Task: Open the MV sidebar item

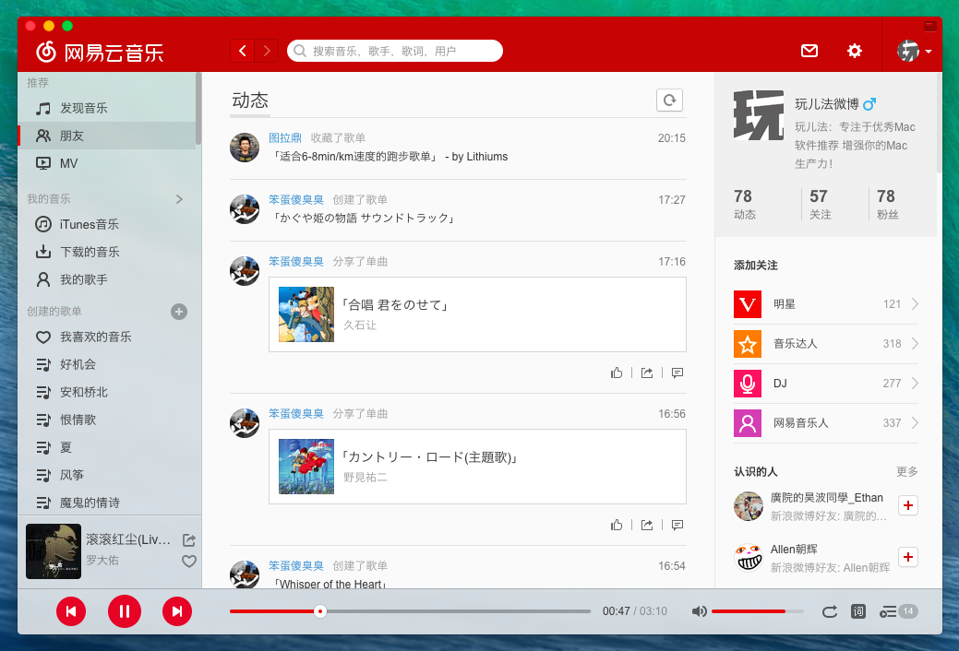Action: (68, 163)
